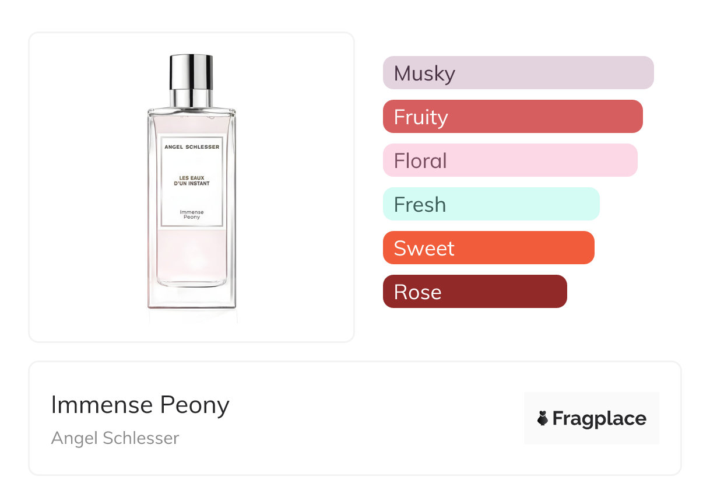Select the mint Fresh accord bar
This screenshot has height=504, width=710.
(x=491, y=204)
